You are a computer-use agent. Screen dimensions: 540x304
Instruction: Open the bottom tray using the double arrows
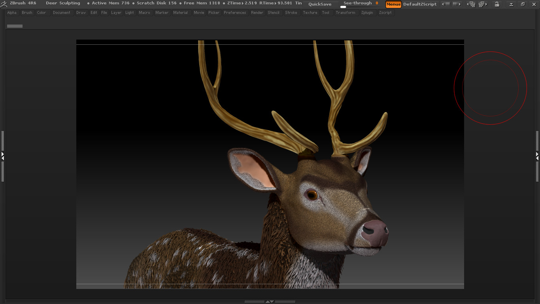point(270,302)
